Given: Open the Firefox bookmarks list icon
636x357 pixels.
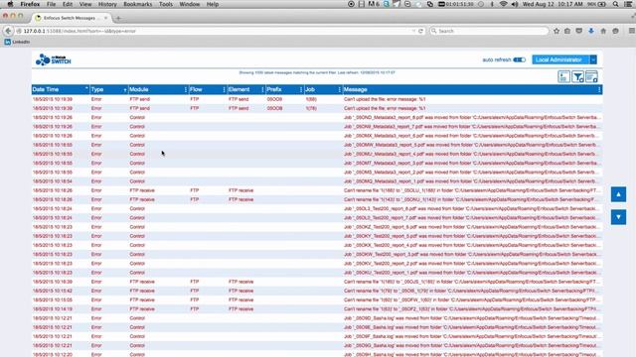Looking at the screenshot, I should (x=567, y=31).
